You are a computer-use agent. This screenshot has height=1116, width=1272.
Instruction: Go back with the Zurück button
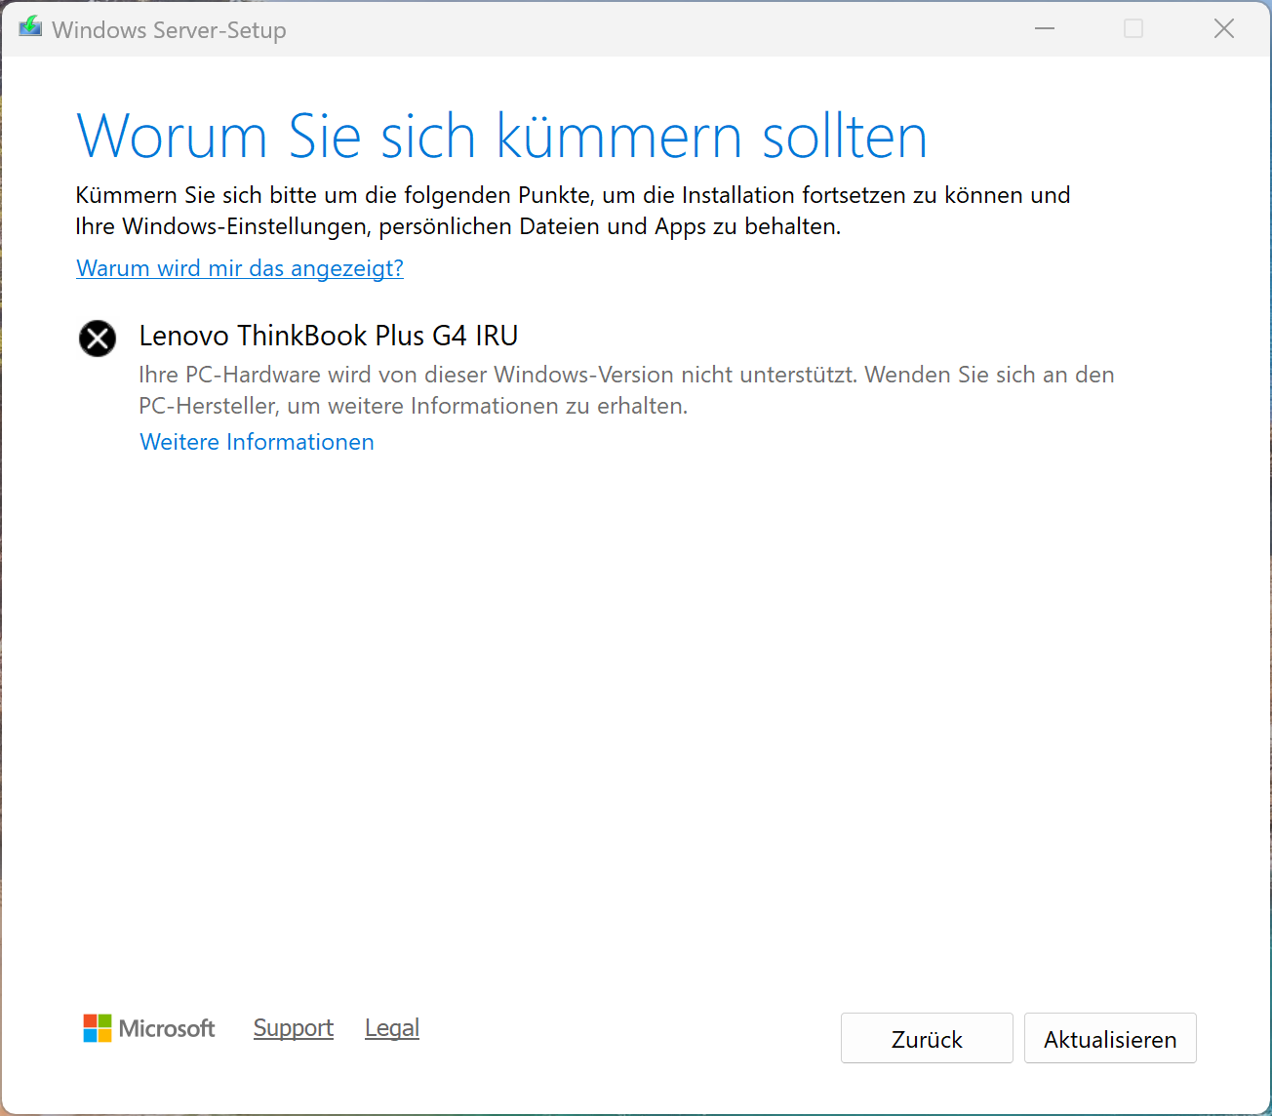pos(927,1038)
